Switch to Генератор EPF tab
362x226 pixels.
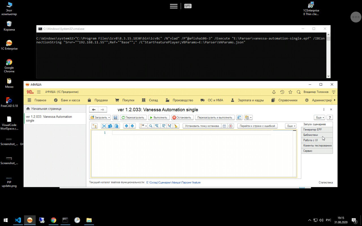point(317,130)
